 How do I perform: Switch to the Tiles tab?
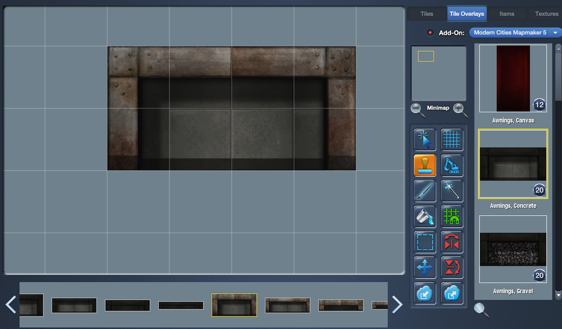coord(426,14)
